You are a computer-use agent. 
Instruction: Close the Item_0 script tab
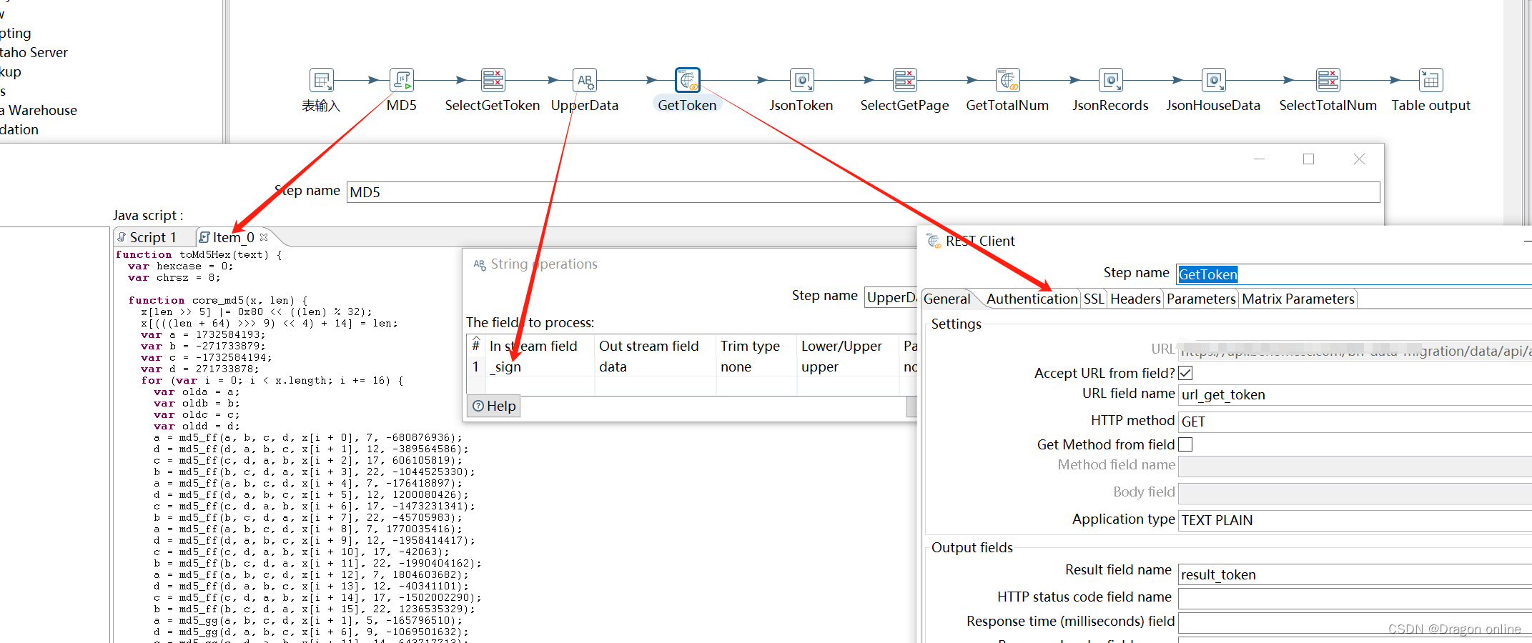(264, 237)
